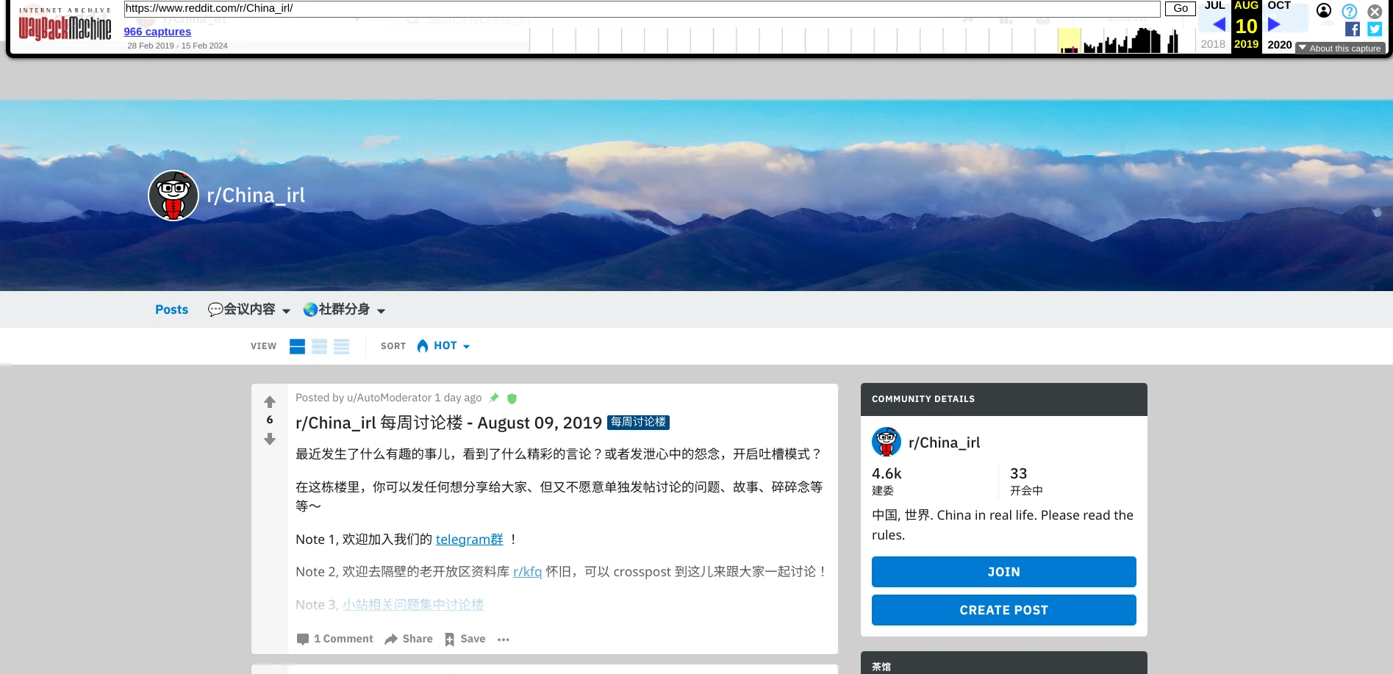
Task: Go to next capture arrow
Action: (x=1274, y=24)
